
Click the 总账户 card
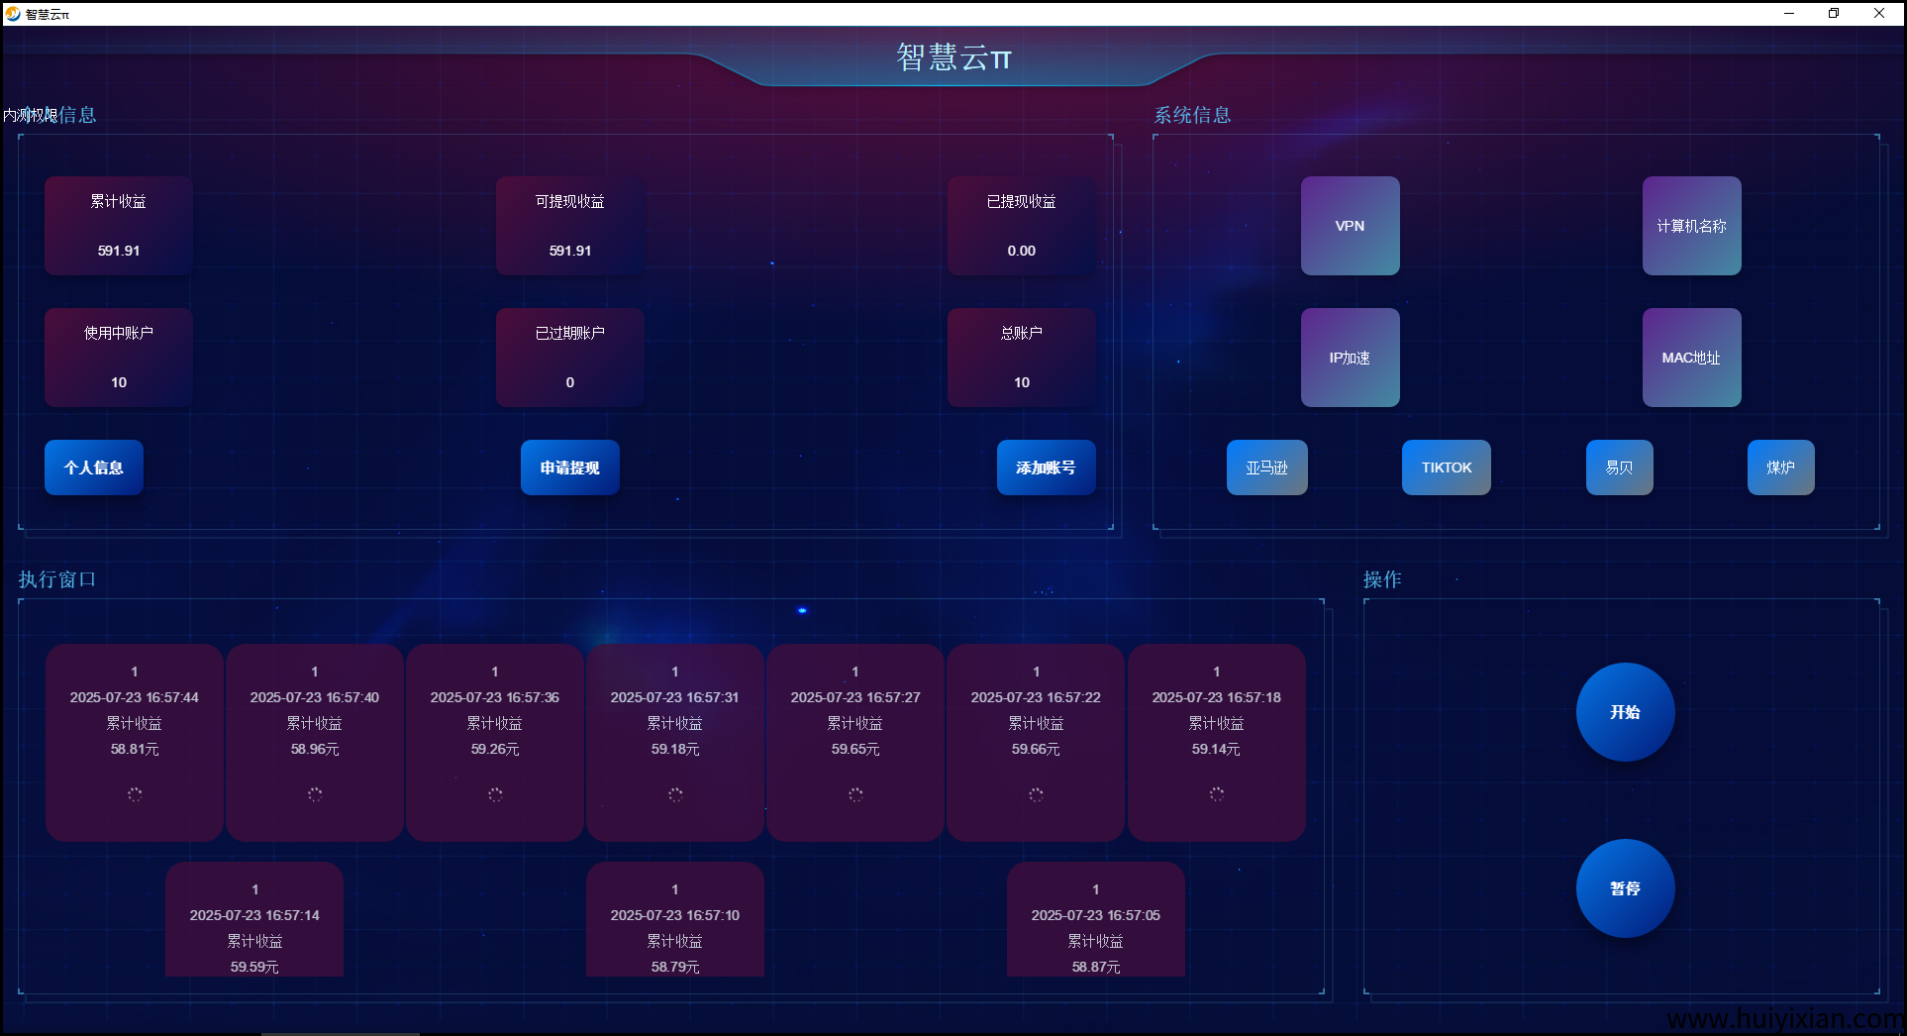click(1021, 358)
